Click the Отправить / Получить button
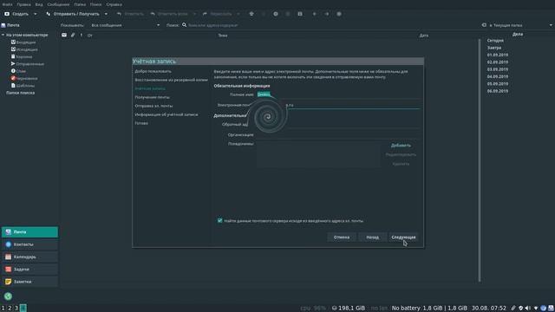 (73, 14)
